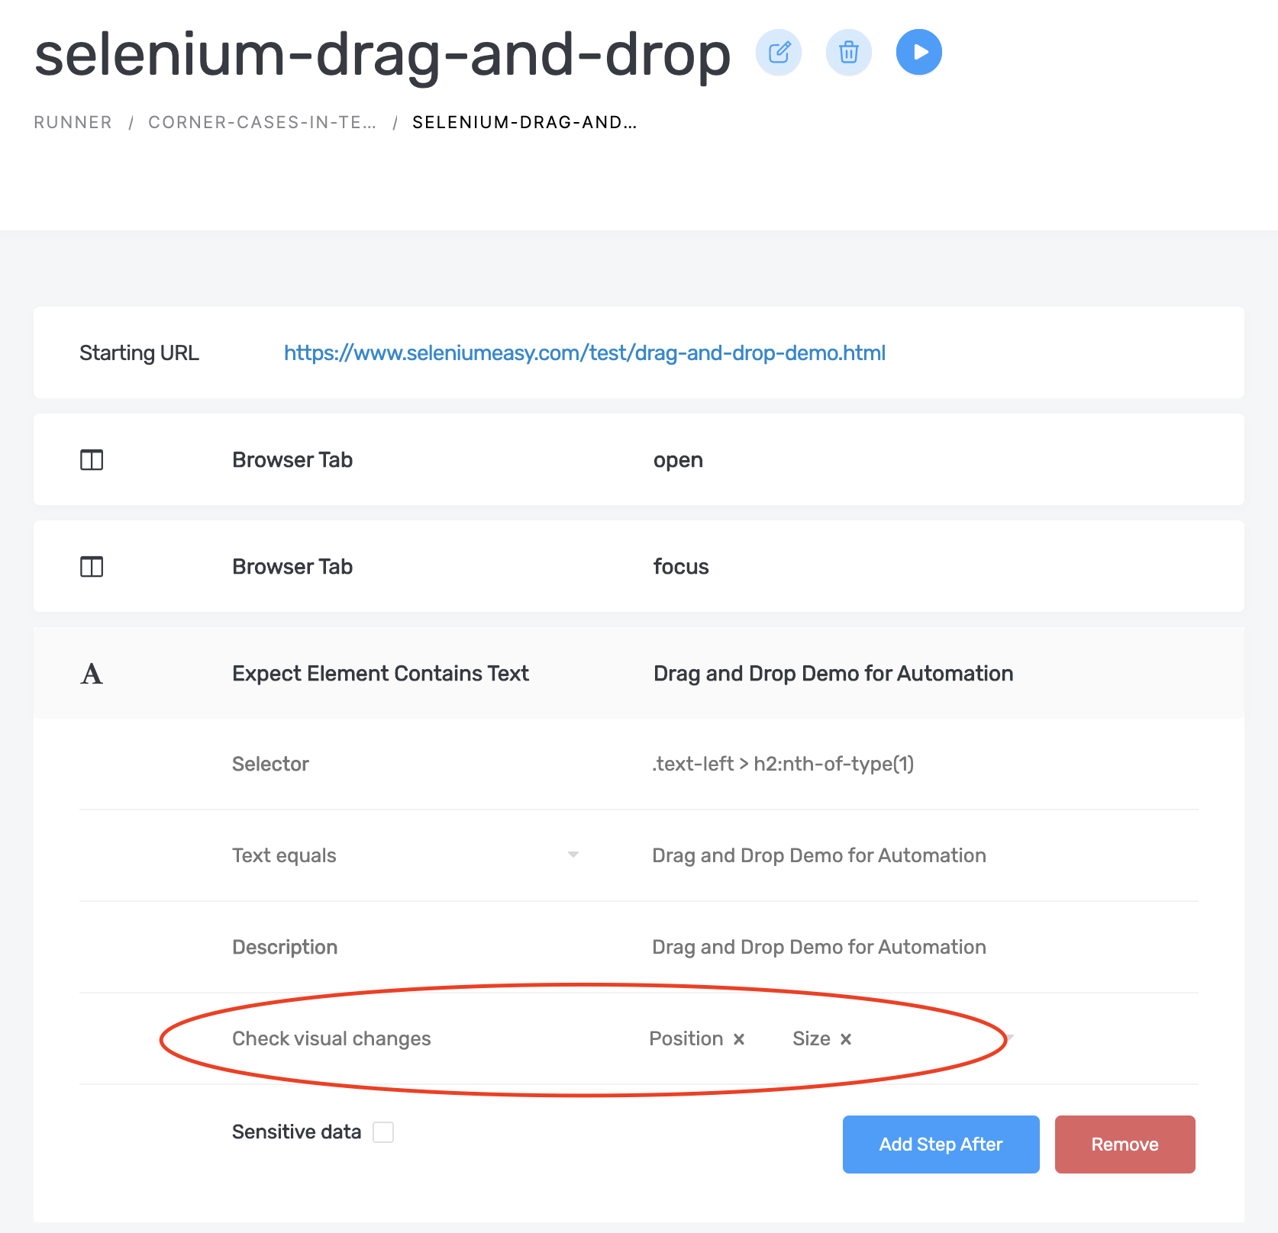Expand the Browser Tab open step row
Screen dimensions: 1278x1233
click(x=639, y=459)
